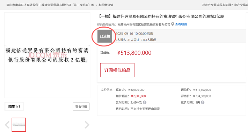Click the 加价幅度 ¥2,000,000 value
The width and height of the screenshot is (248, 133).
point(138,96)
